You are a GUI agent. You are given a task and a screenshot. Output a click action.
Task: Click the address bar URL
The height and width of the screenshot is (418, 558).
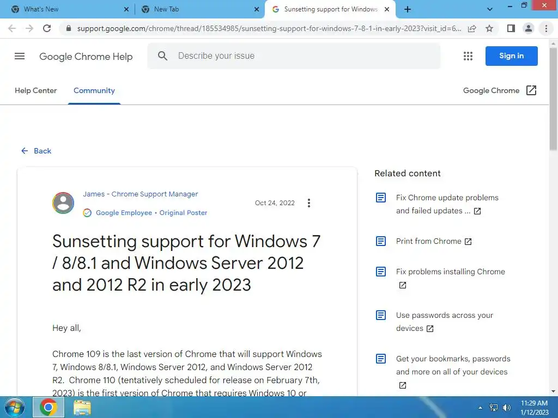click(x=269, y=28)
